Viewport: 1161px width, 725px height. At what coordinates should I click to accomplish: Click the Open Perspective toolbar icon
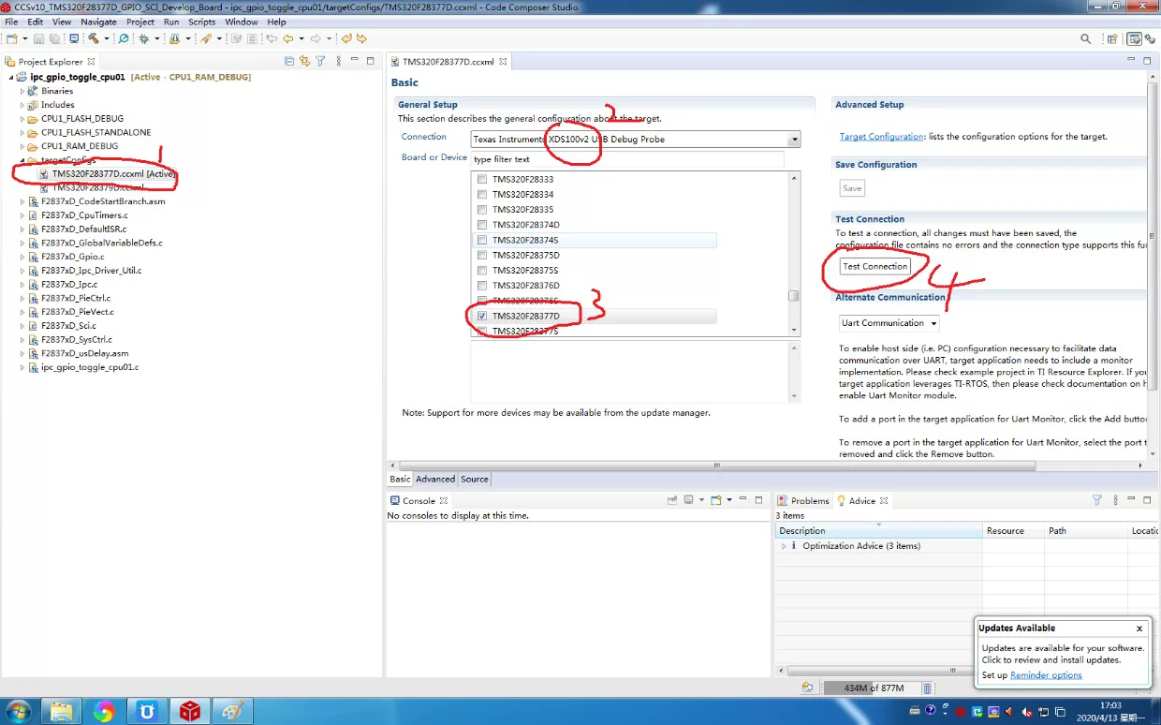1112,39
